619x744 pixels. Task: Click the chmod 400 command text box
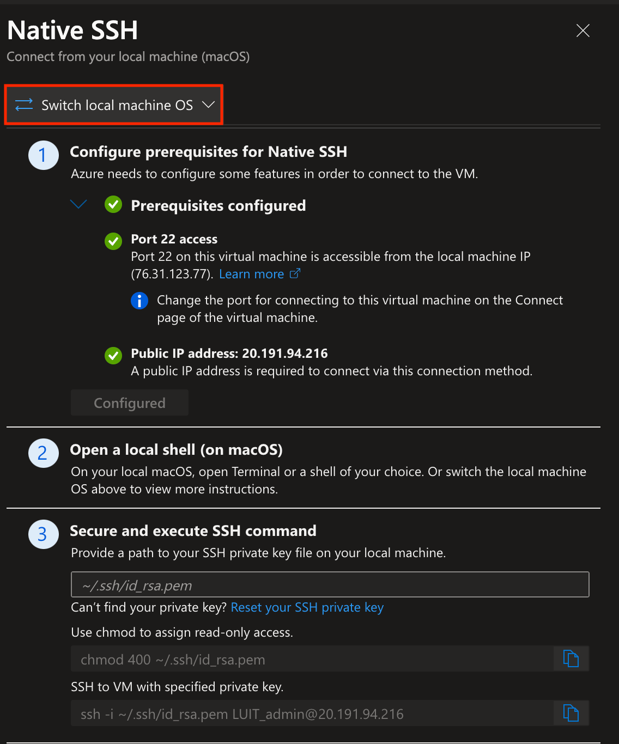tap(312, 659)
